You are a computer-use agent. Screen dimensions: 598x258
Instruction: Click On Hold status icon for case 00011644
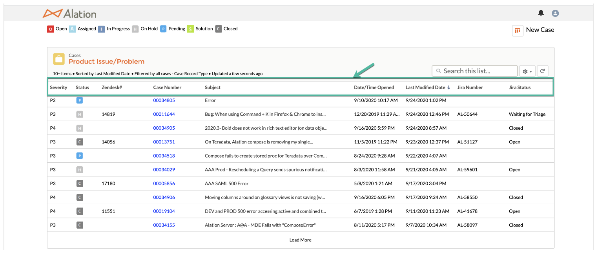pos(79,114)
